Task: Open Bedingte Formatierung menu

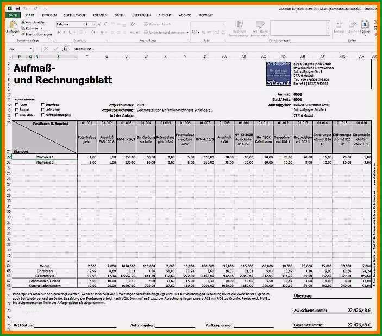Action: click(239, 29)
